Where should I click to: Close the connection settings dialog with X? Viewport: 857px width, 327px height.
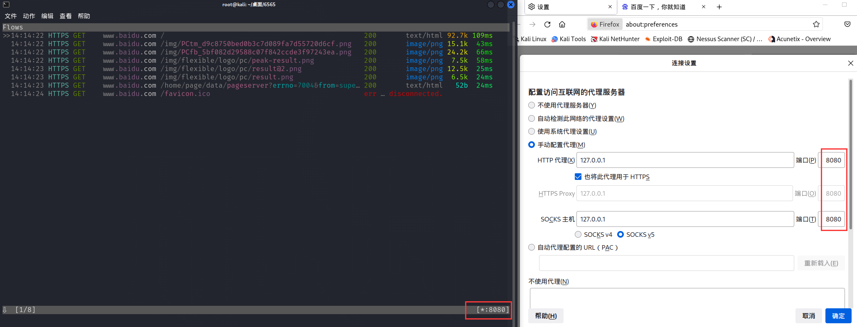tap(850, 63)
